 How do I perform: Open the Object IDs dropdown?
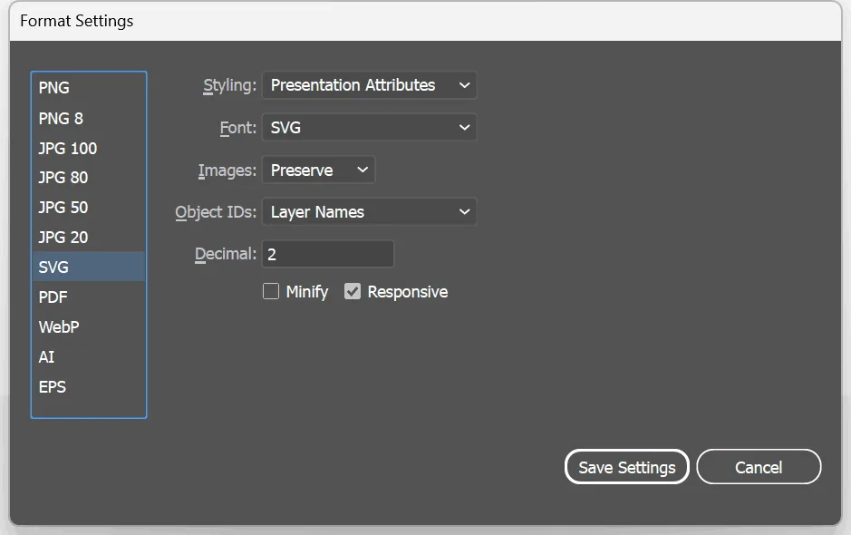tap(369, 211)
